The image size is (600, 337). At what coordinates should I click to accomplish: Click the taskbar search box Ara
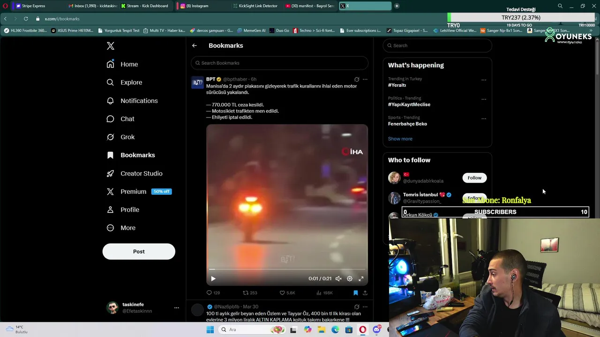tap(252, 330)
